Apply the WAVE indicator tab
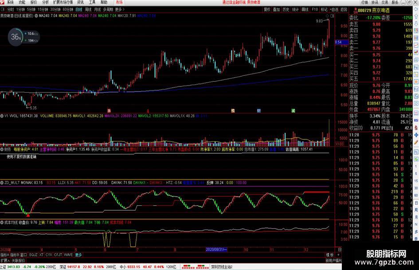 tap(68, 255)
